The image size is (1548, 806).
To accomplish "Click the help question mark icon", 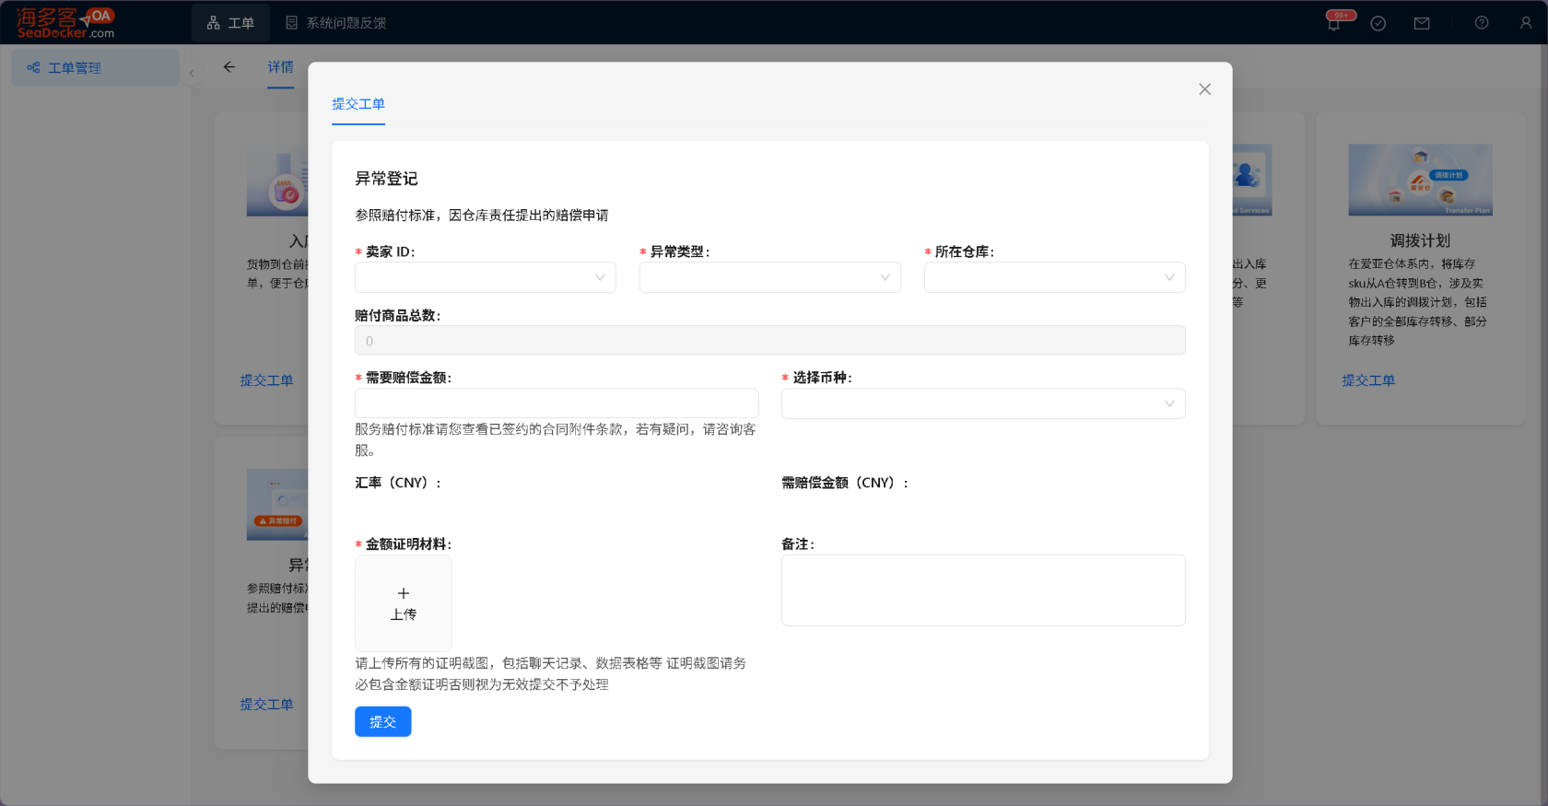I will click(x=1482, y=23).
